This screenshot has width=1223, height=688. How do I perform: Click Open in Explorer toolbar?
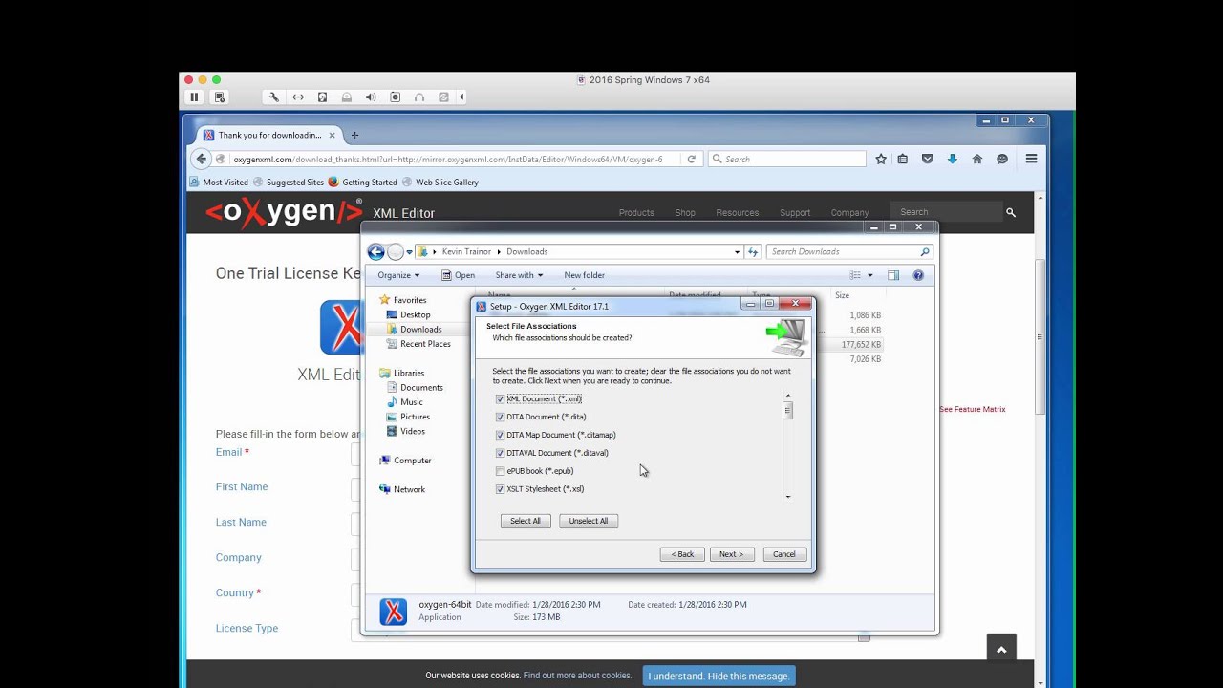coord(459,275)
